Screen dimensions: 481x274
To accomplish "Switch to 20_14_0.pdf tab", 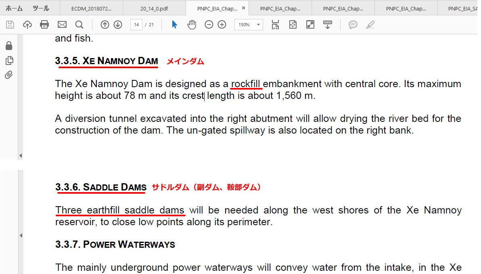I will pyautogui.click(x=154, y=8).
